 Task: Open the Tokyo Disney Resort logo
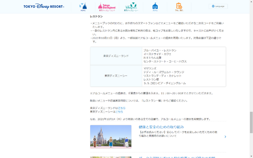[x=44, y=6]
